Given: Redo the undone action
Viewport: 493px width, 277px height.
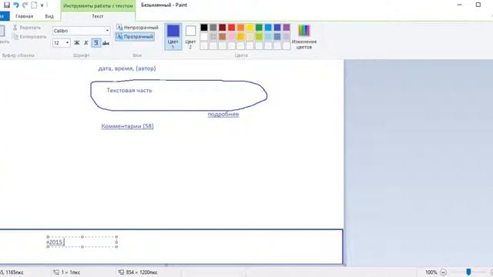Looking at the screenshot, I should tap(25, 5).
